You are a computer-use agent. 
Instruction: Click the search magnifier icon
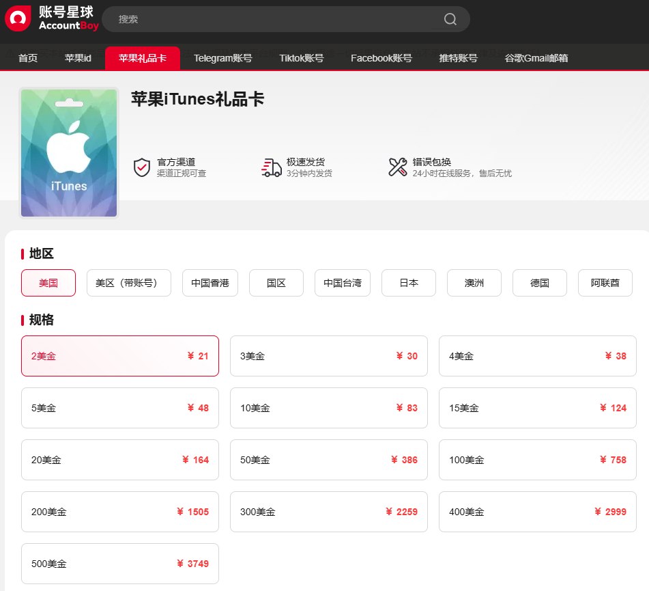click(x=450, y=19)
